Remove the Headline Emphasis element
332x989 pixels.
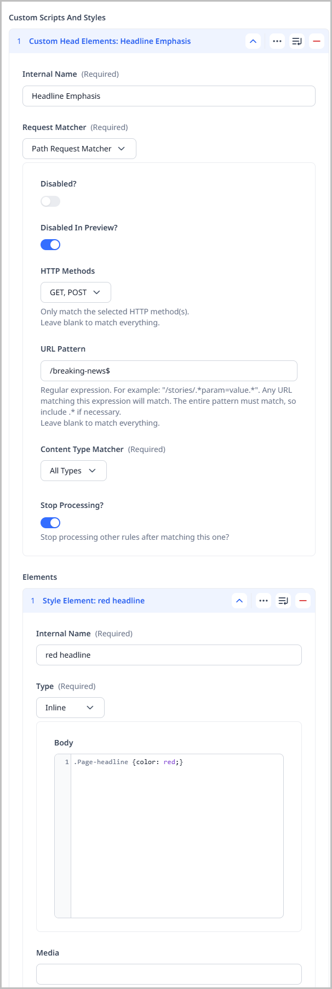[316, 41]
